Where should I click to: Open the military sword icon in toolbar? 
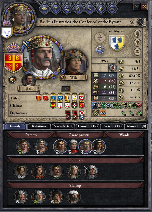[x=78, y=9]
